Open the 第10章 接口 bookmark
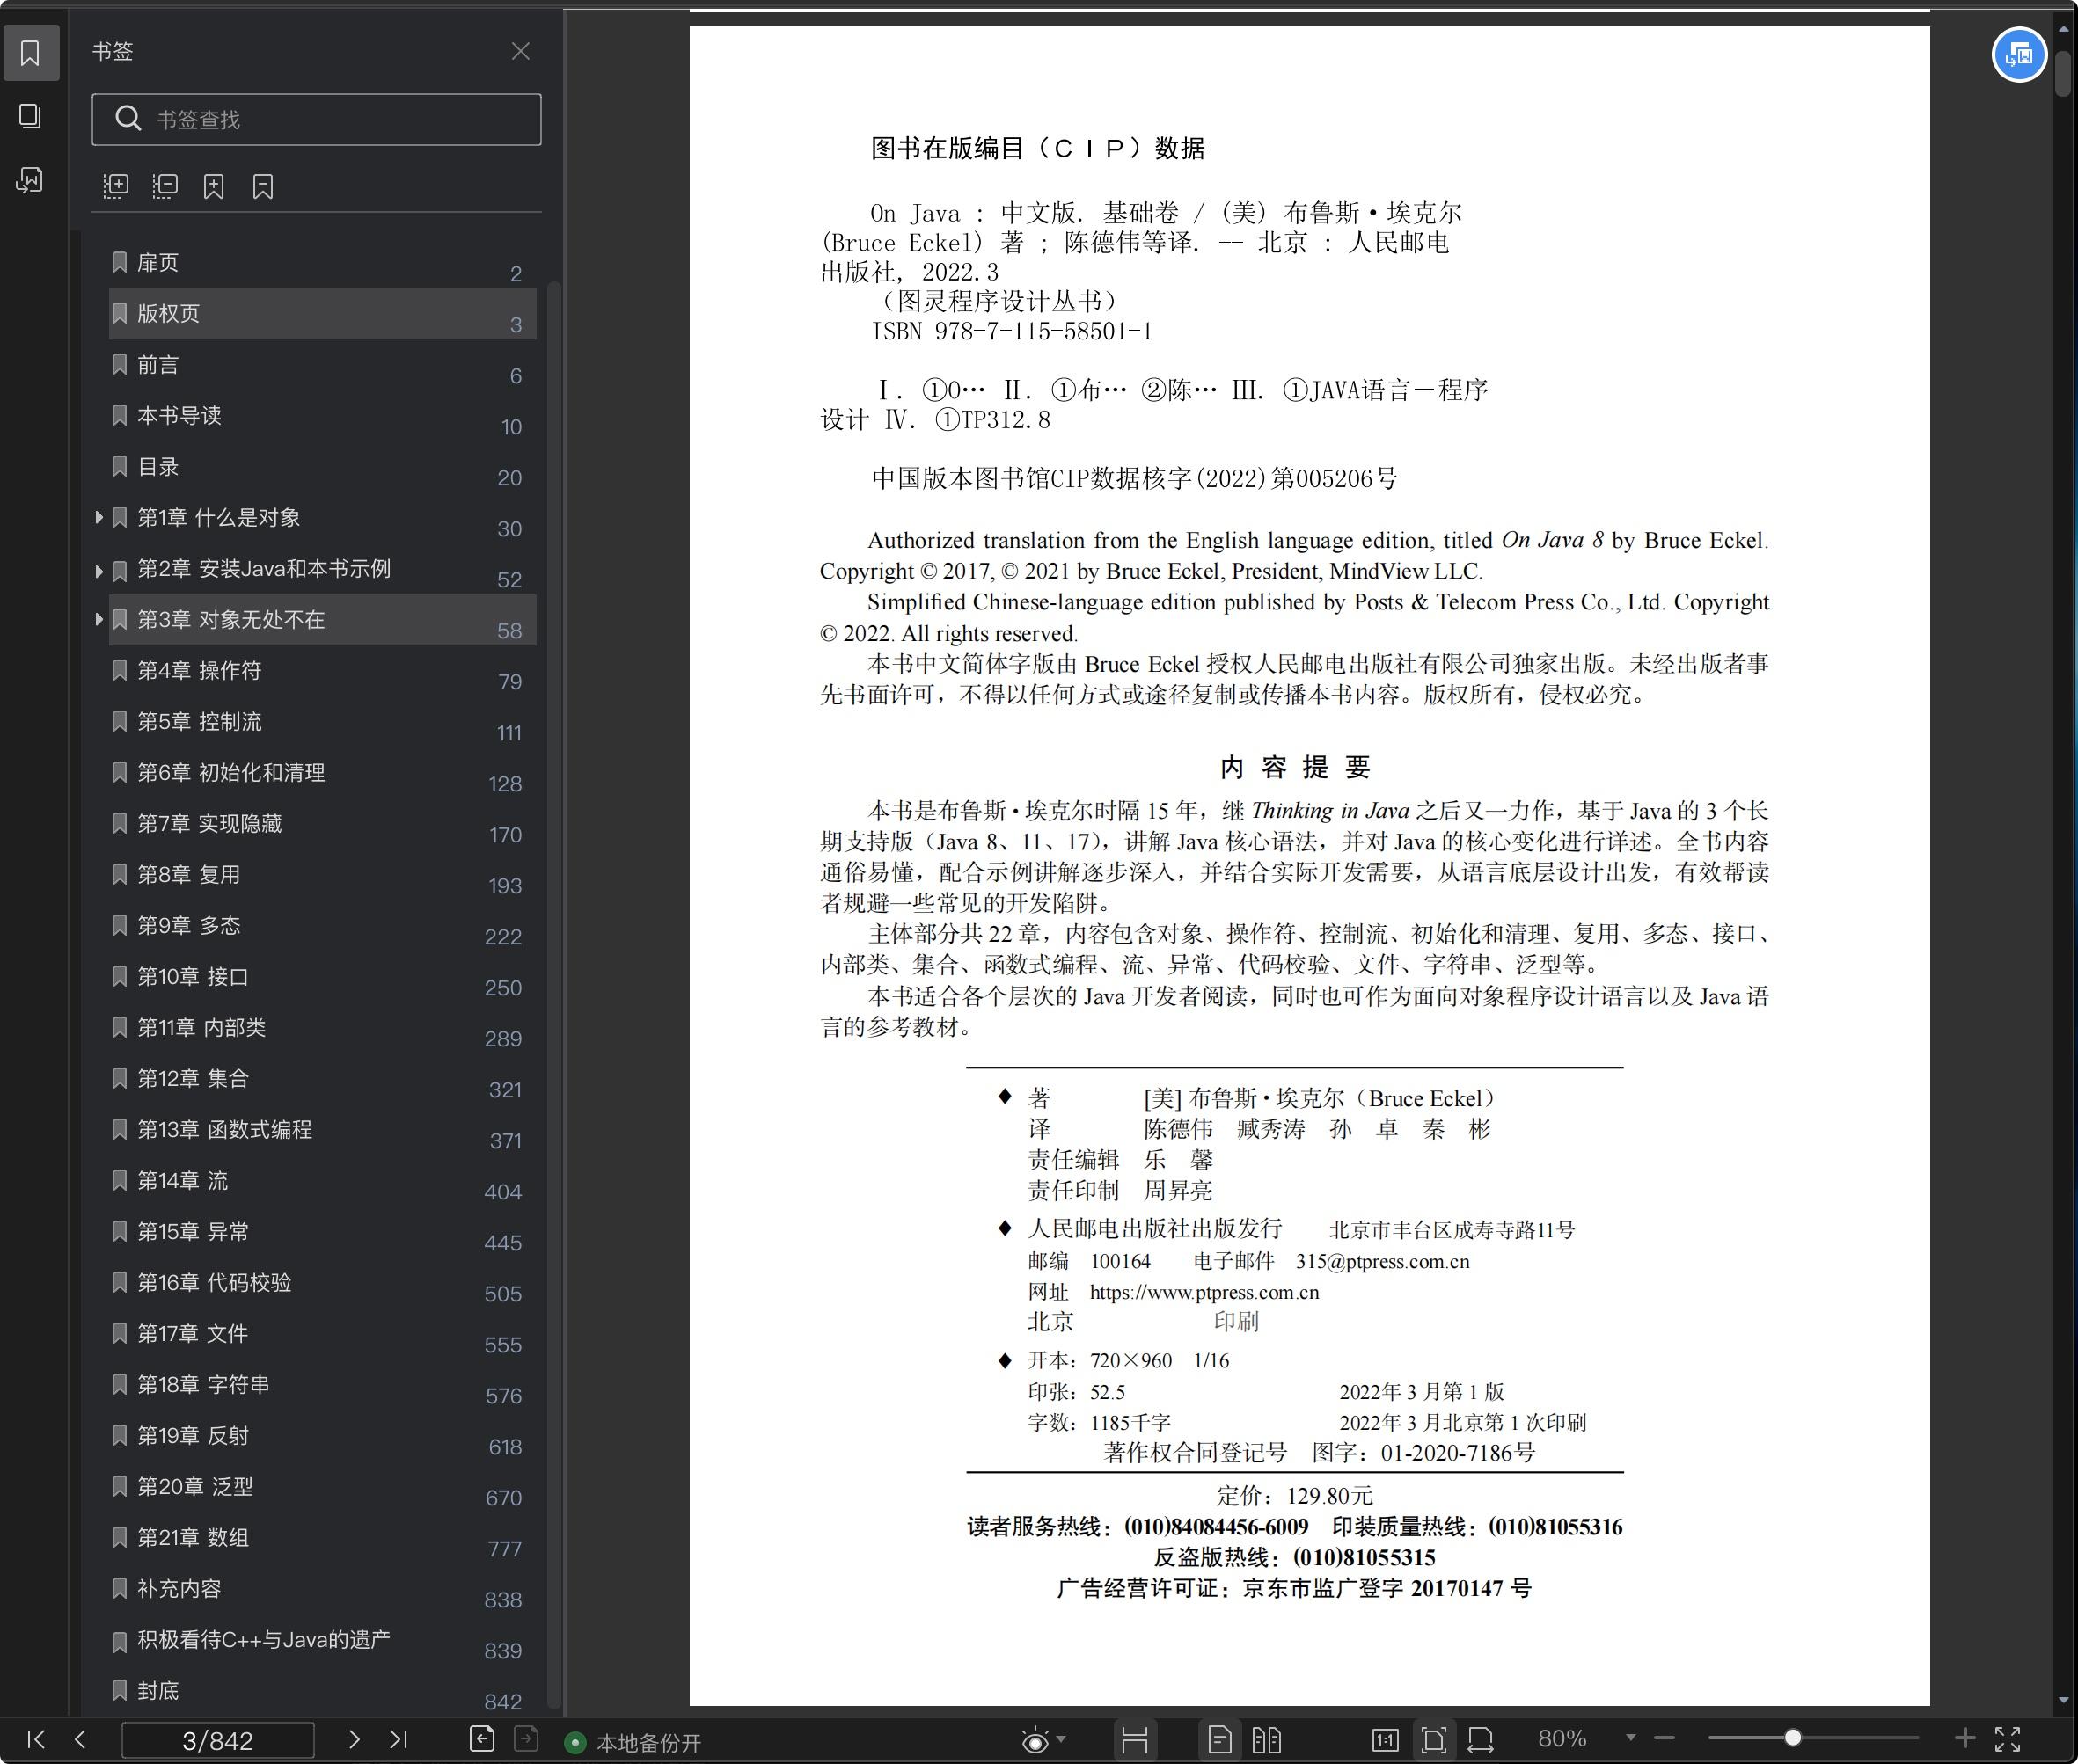Screen dimensions: 2078x1764 322,977
